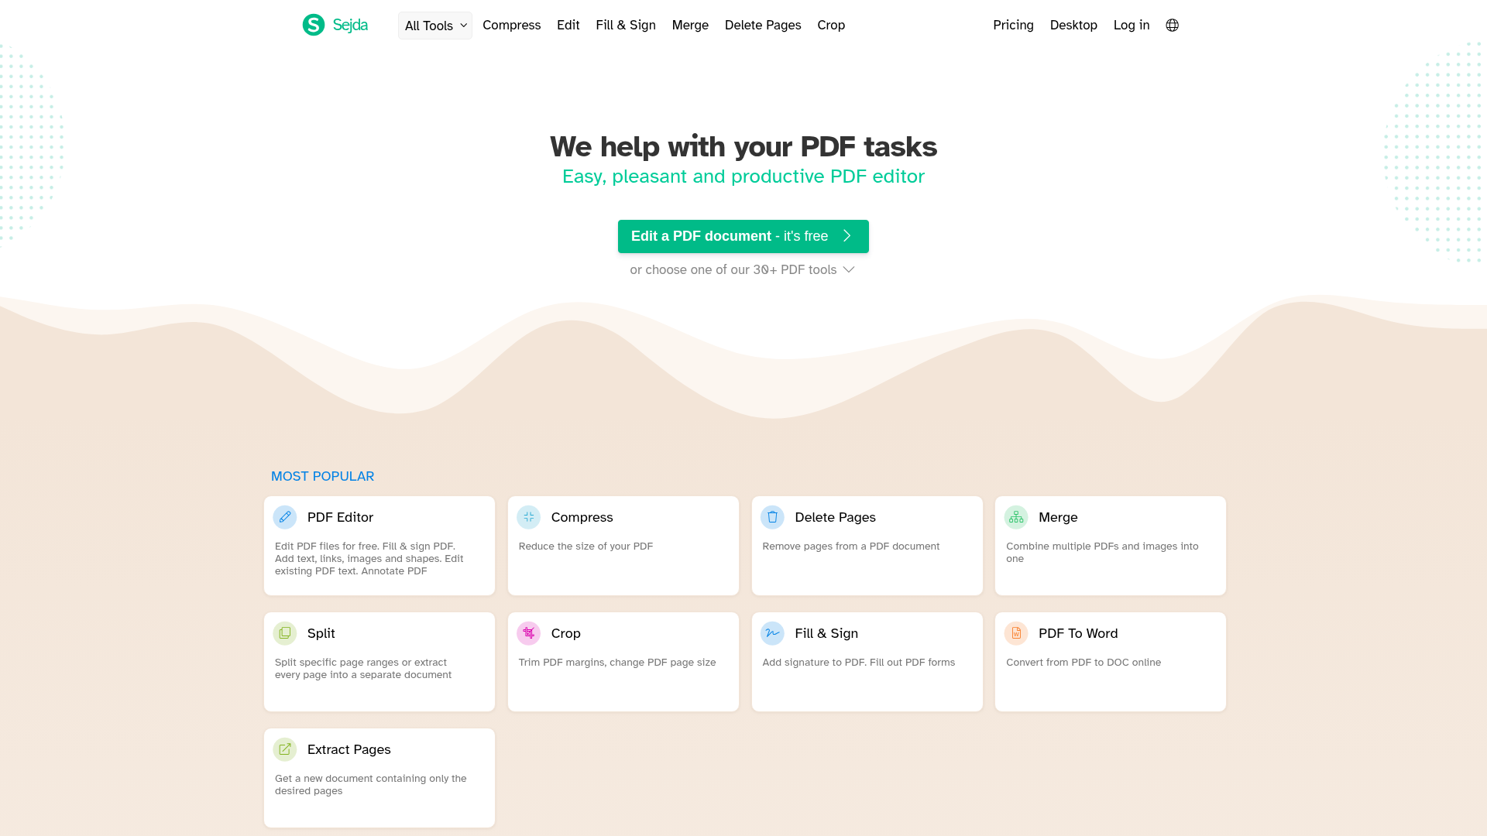Click the PDF To Word document icon
Viewport: 1487px width, 836px height.
click(1015, 633)
